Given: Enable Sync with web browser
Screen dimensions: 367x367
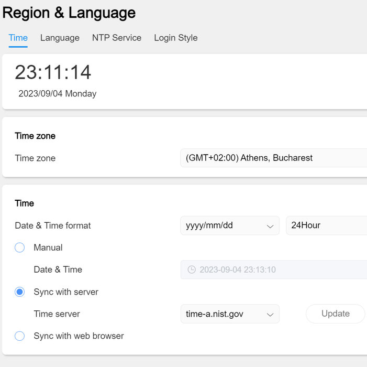Looking at the screenshot, I should click(20, 336).
